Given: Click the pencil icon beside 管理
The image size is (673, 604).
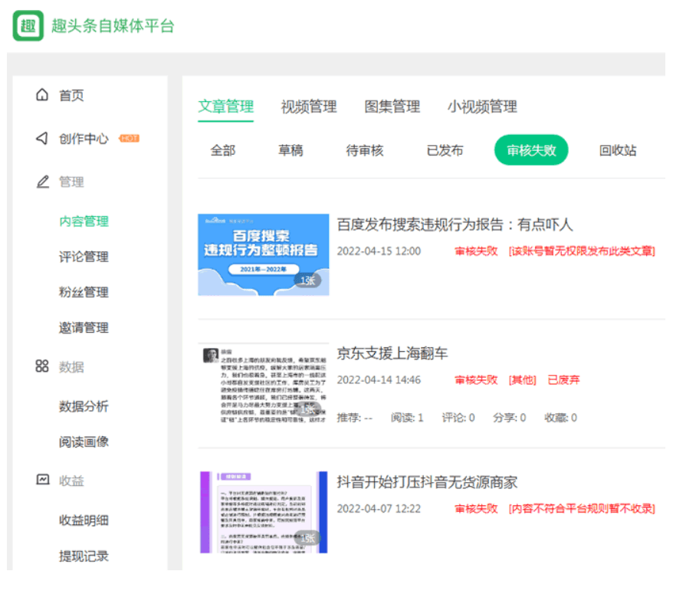Looking at the screenshot, I should pyautogui.click(x=42, y=182).
